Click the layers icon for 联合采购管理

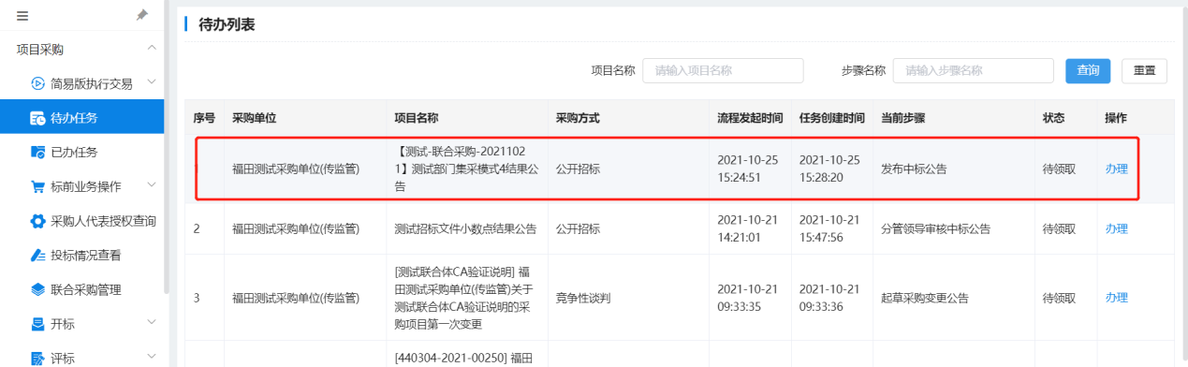[x=38, y=289]
